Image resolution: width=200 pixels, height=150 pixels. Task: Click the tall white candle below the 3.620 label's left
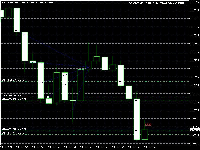137,119
